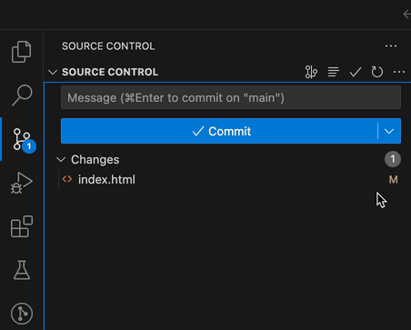Refresh source control with circular arrow
Viewport: 411px width, 330px height.
377,72
